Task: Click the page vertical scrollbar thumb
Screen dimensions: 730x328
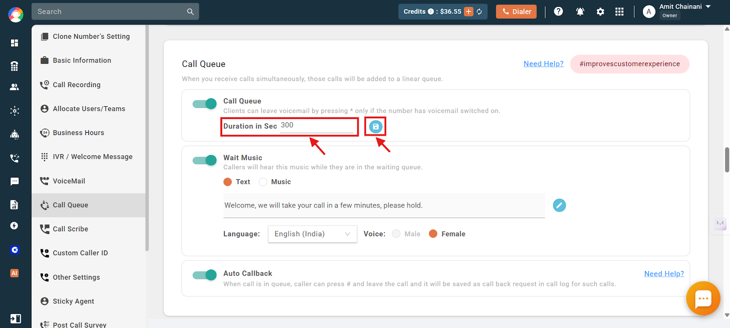Action: pos(727,160)
